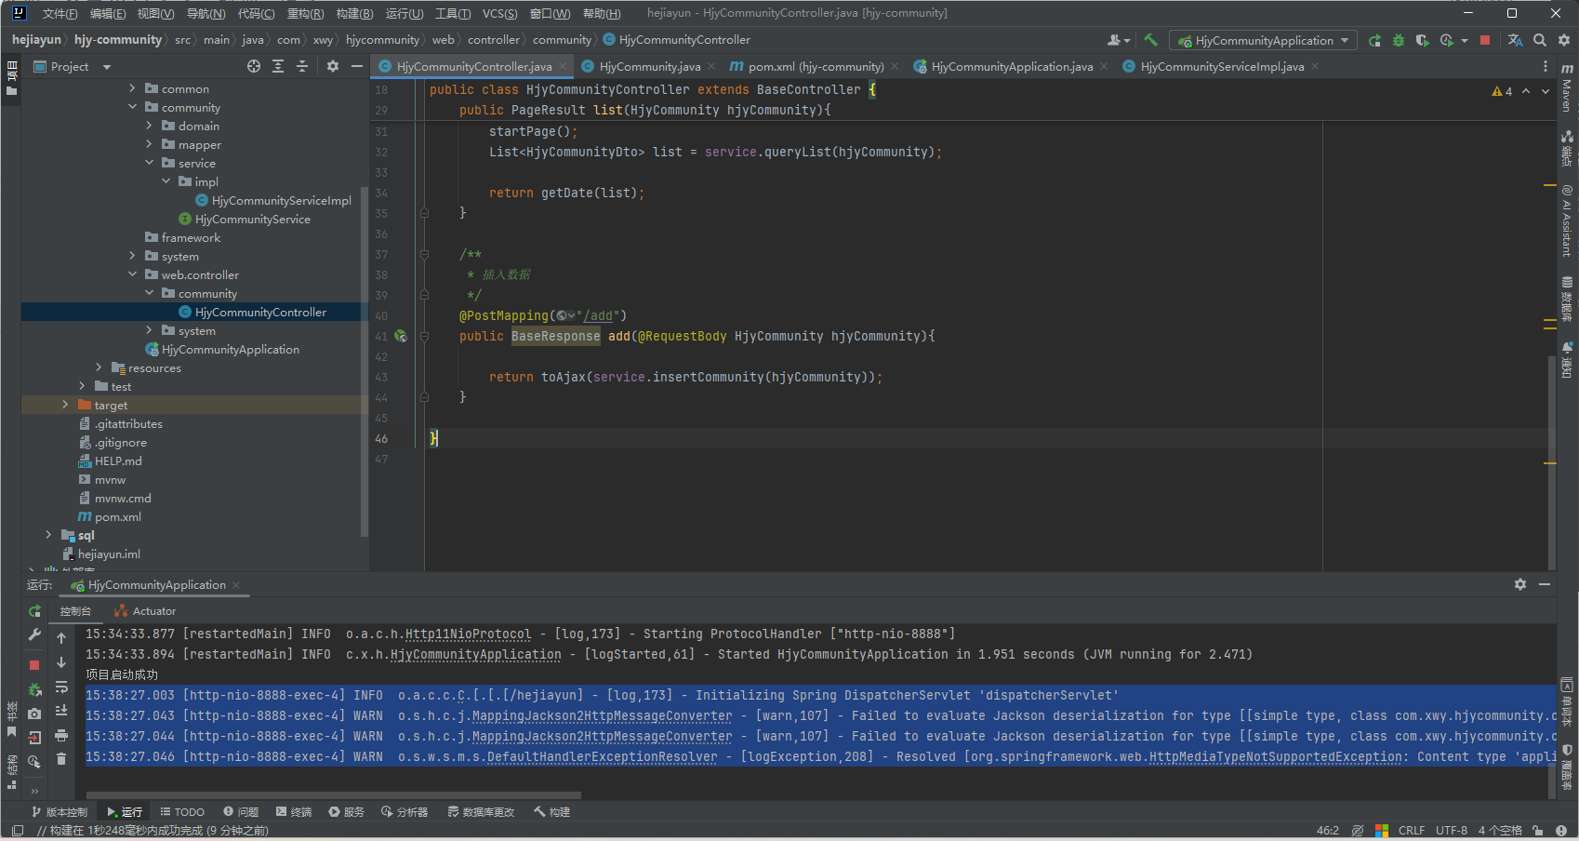
Task: Run HjyCommunityApplication with coverage
Action: (1422, 40)
